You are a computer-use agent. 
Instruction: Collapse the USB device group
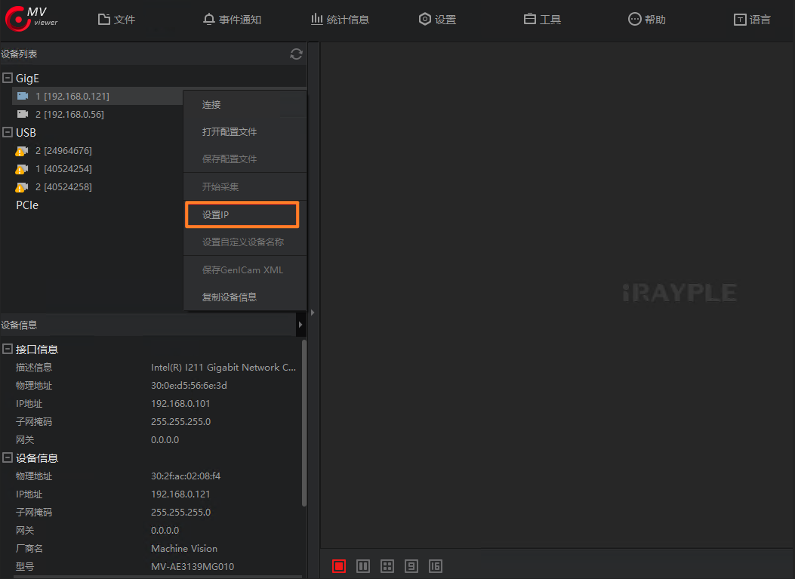point(8,132)
